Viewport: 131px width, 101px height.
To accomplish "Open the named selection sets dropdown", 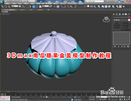I will [83, 6].
